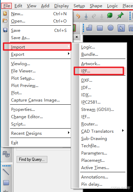Select Techfile... import option
The width and height of the screenshot is (133, 192).
[103, 146]
